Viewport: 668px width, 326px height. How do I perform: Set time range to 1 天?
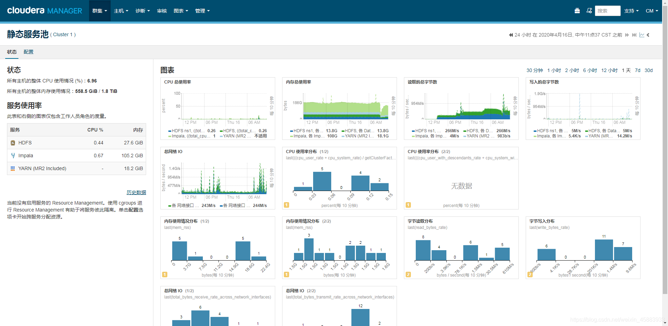tap(626, 70)
